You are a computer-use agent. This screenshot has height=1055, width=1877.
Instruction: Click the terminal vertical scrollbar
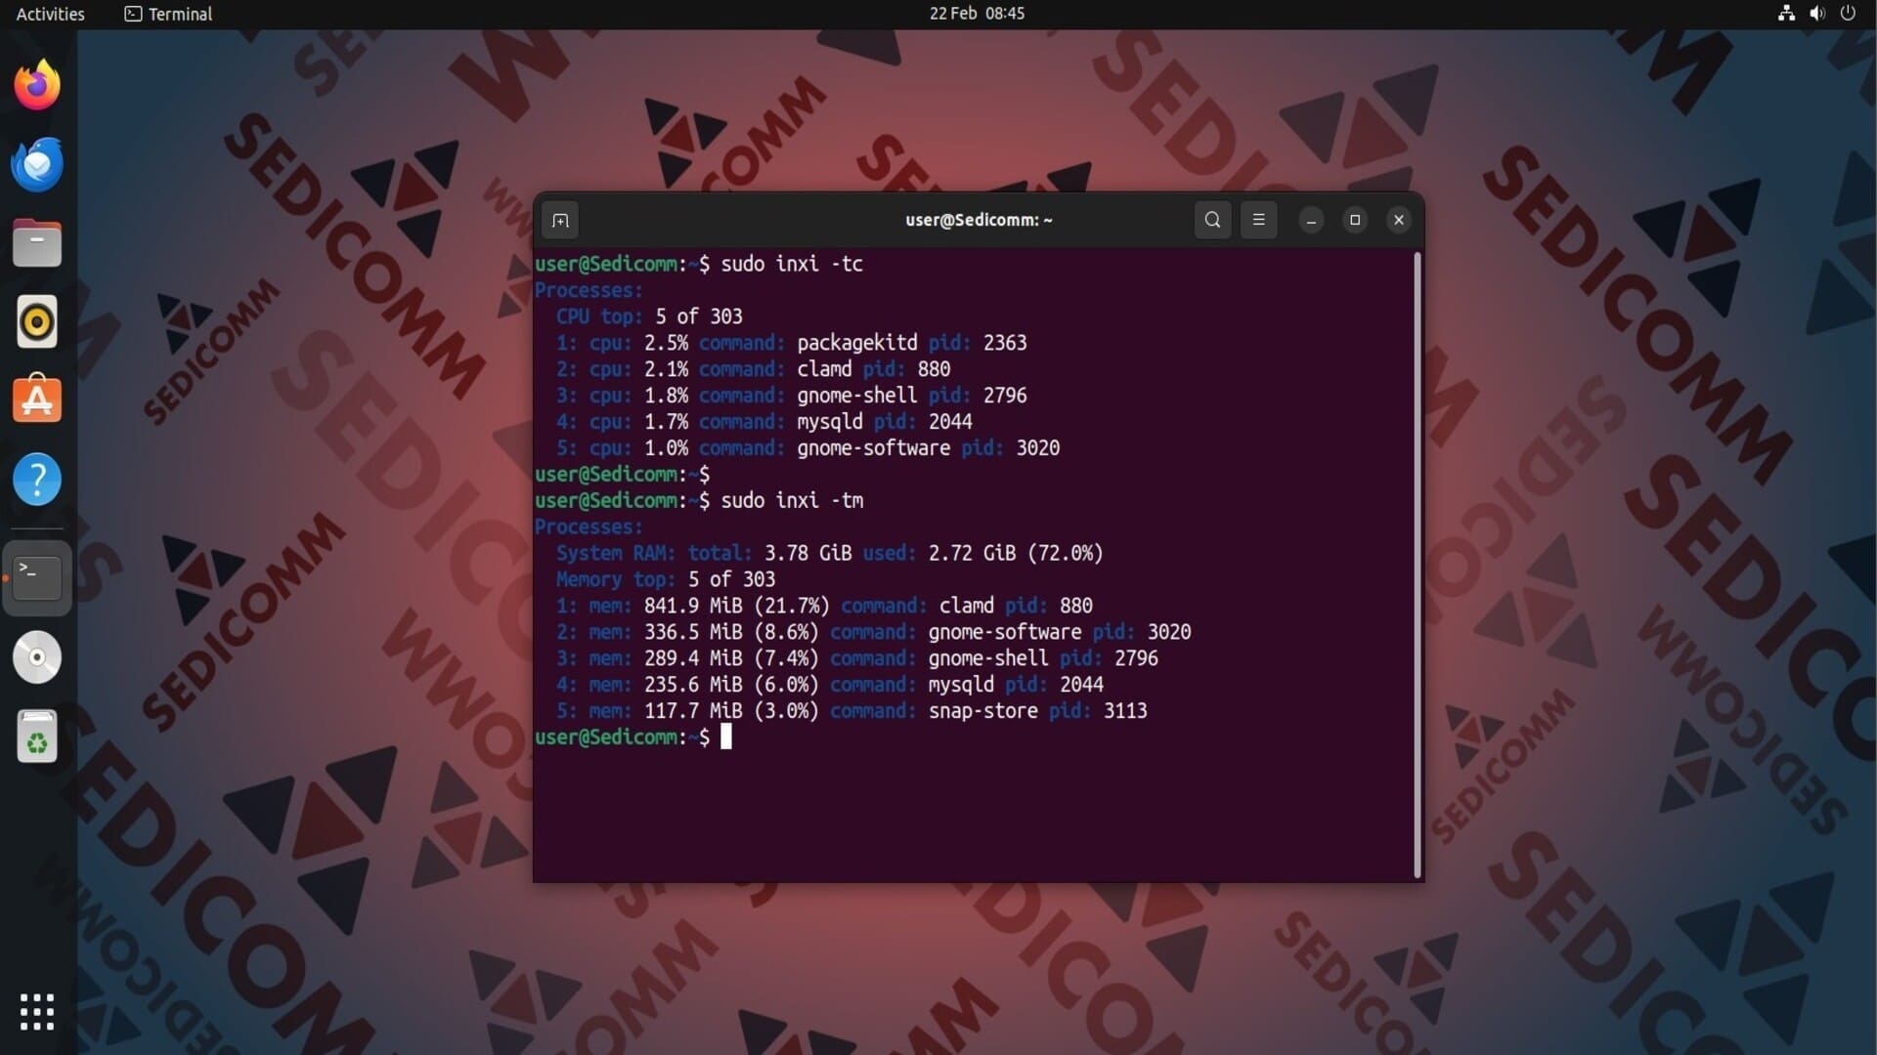pyautogui.click(x=1417, y=565)
